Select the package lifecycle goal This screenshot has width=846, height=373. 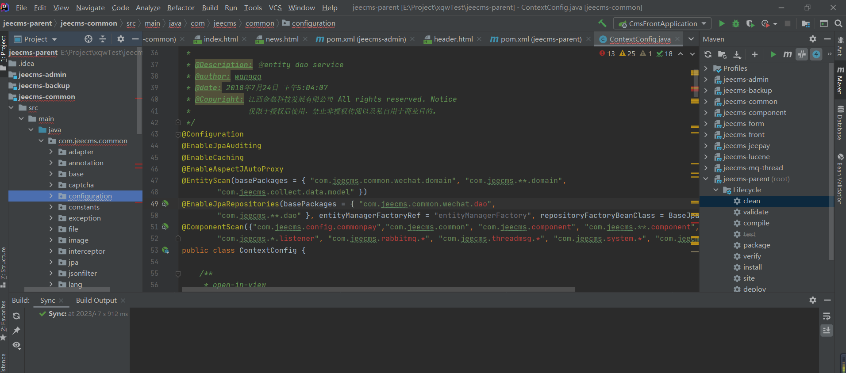point(756,245)
